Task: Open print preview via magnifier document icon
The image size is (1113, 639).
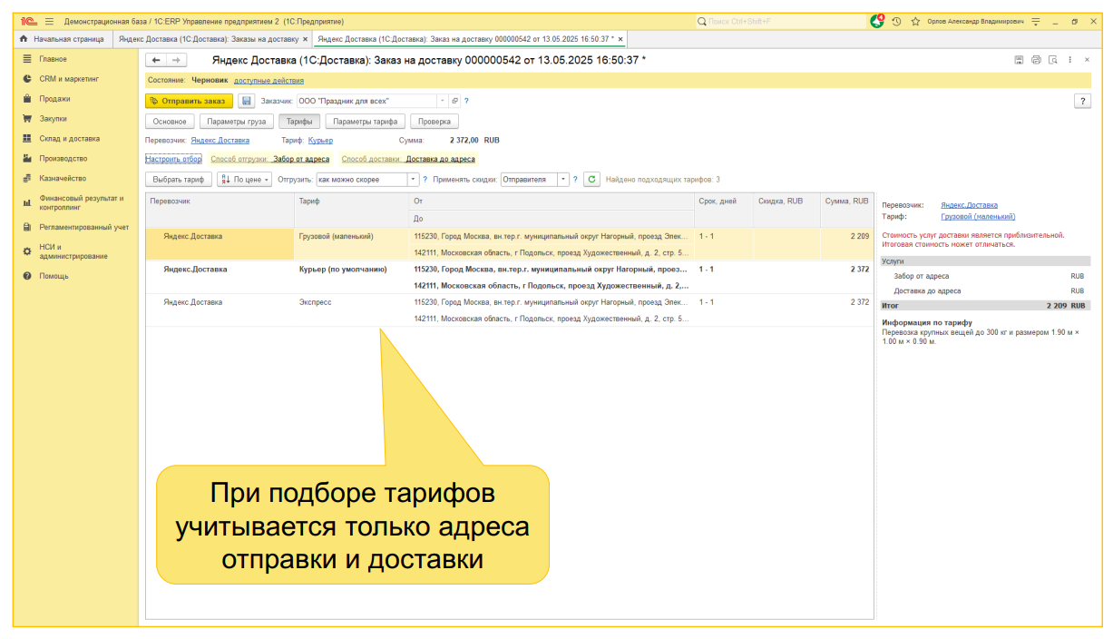Action: [1053, 58]
